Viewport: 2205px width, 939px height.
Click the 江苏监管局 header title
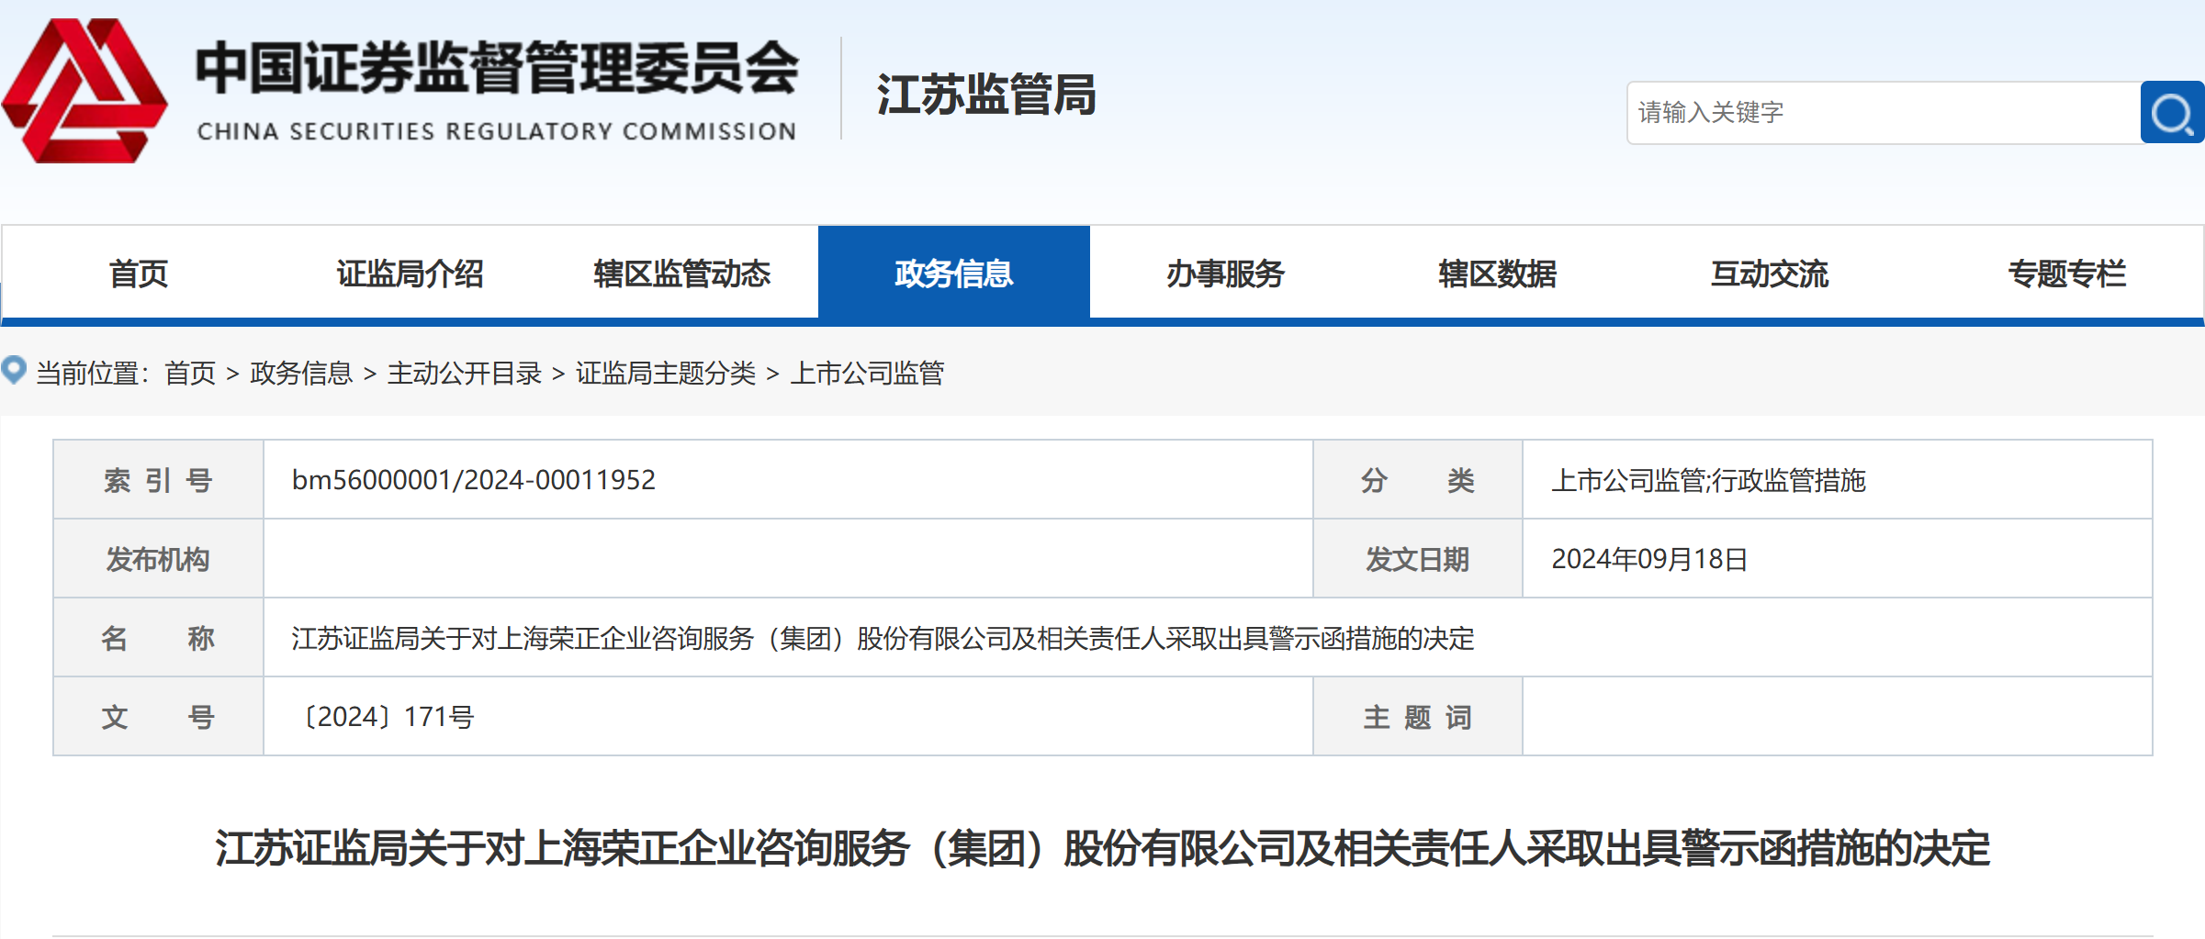(986, 95)
